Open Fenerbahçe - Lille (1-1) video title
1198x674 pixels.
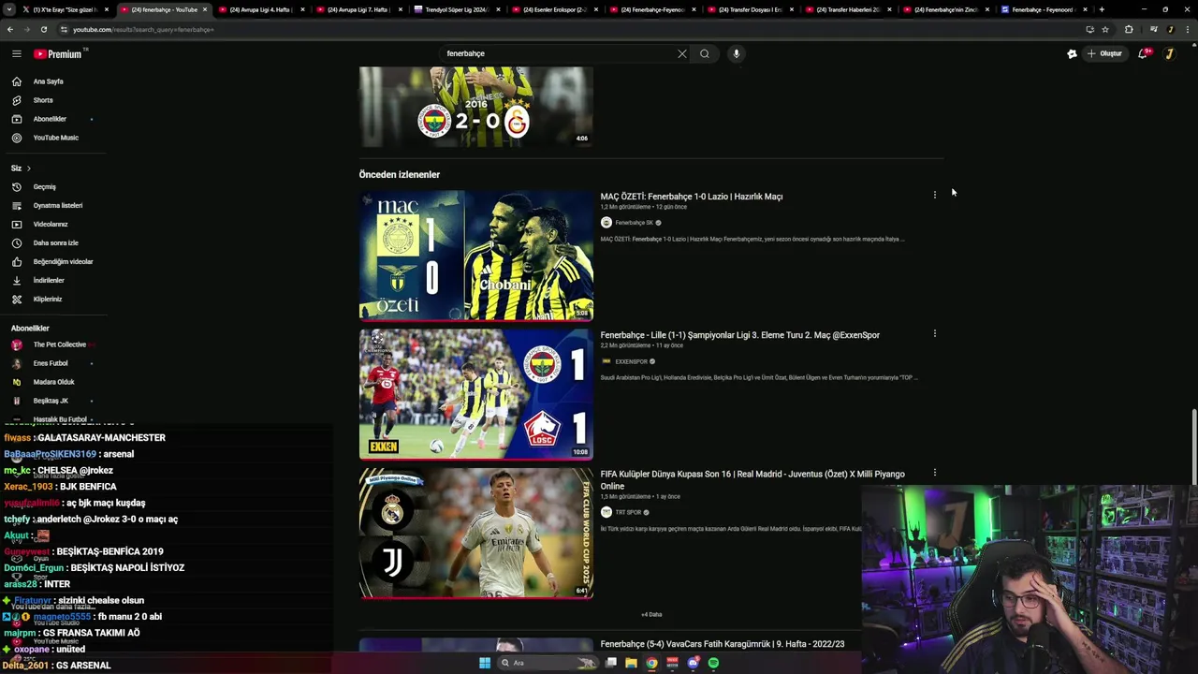(x=739, y=335)
